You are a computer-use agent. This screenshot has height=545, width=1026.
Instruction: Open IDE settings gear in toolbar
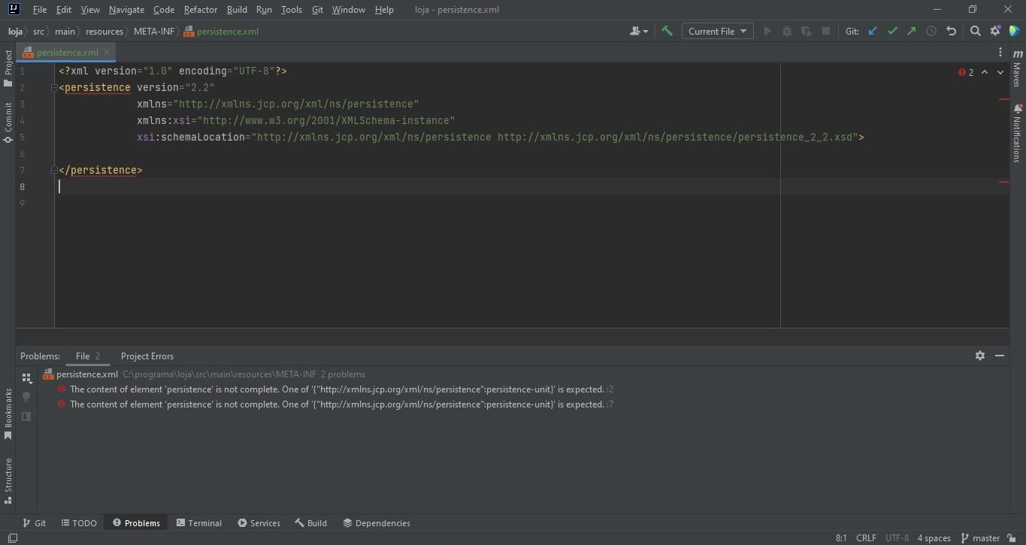click(x=995, y=31)
